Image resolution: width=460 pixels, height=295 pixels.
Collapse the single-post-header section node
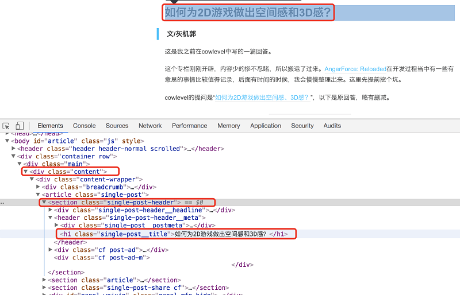pyautogui.click(x=44, y=203)
